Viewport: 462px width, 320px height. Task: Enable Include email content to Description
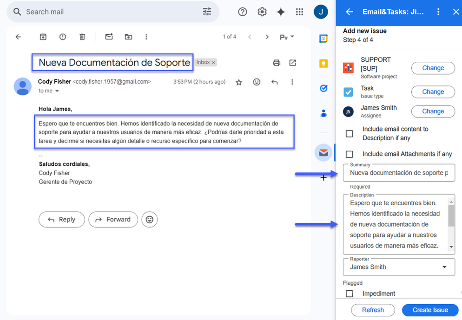point(350,134)
